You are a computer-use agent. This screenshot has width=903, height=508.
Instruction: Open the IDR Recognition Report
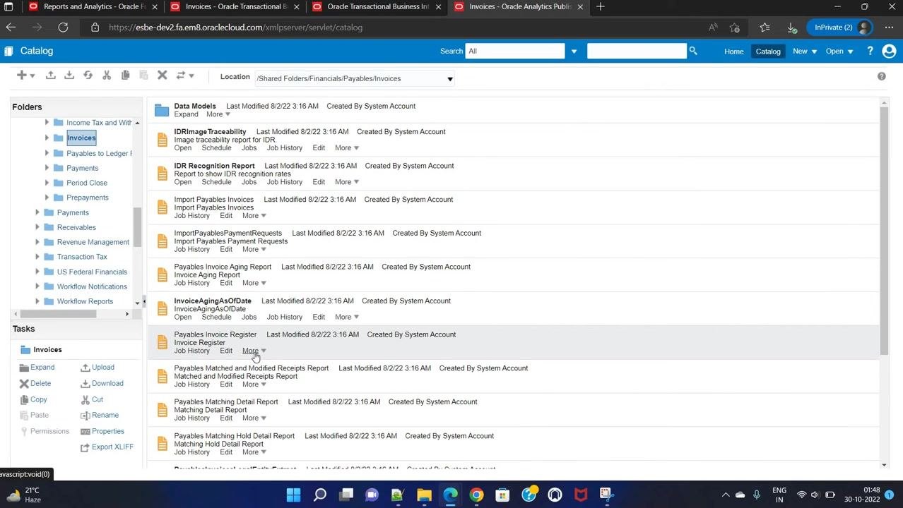182,182
